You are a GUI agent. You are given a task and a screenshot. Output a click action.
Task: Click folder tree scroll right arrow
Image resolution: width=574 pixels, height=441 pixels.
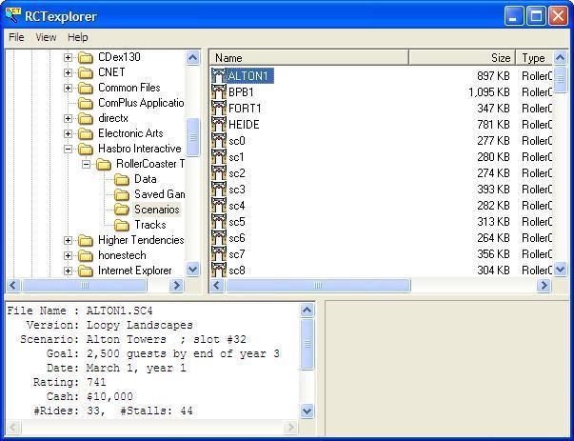[x=177, y=286]
